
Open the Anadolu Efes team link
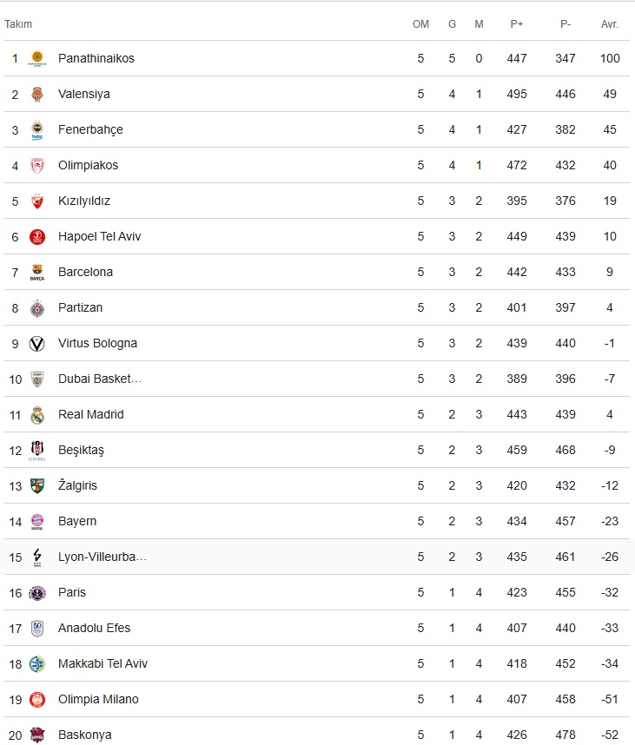(94, 628)
